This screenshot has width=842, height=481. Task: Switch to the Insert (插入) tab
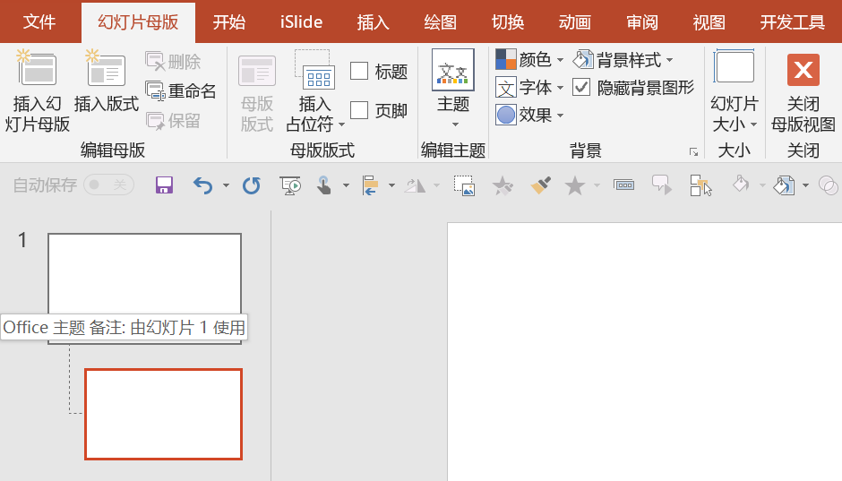374,22
